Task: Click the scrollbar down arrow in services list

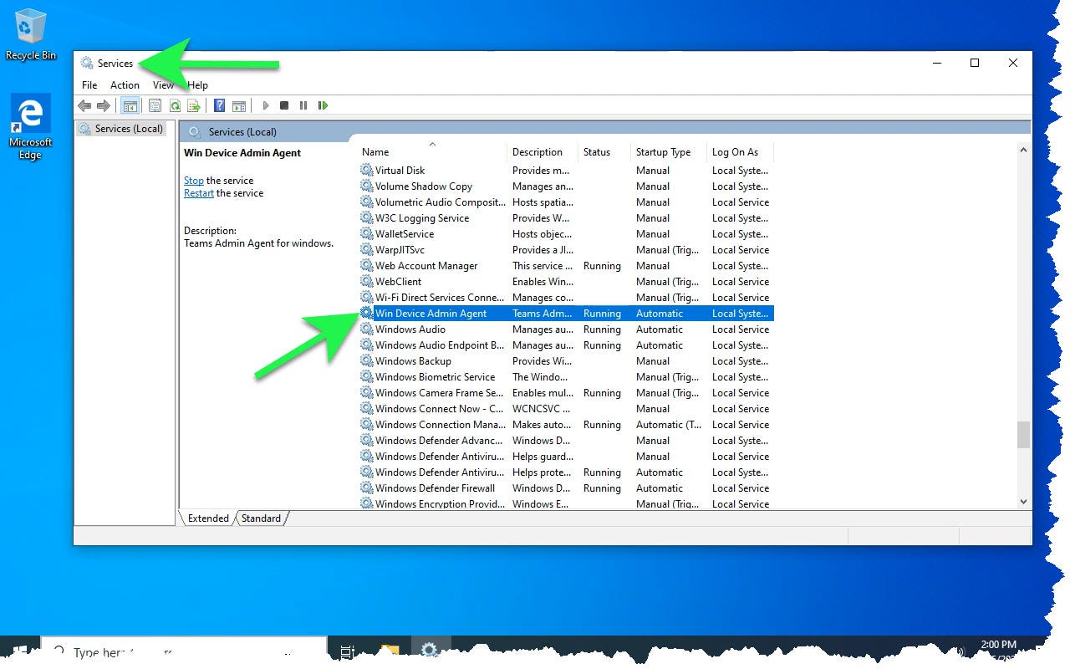Action: click(x=1023, y=502)
